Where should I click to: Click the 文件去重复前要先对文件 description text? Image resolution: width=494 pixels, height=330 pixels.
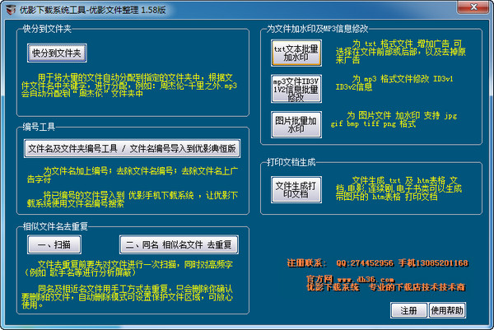pyautogui.click(x=128, y=268)
